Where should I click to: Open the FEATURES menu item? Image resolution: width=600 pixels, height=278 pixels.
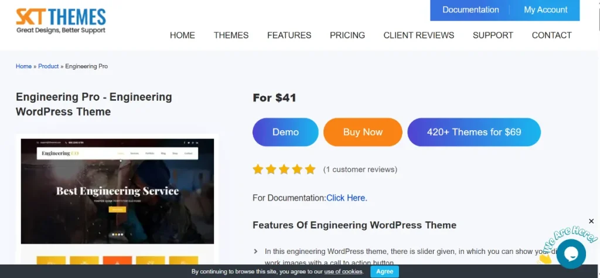pos(289,35)
